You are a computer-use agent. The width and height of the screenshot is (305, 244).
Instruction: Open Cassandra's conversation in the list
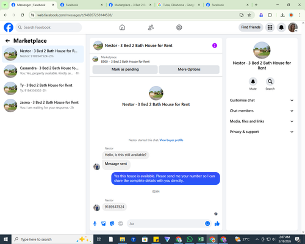pos(43,71)
